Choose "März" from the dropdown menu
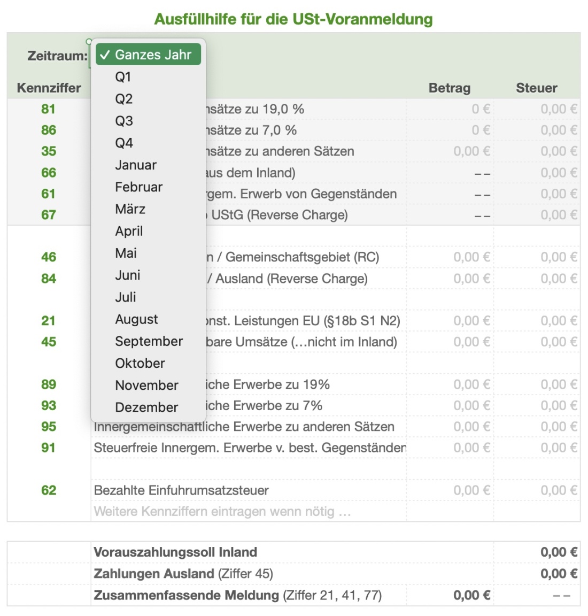Screen dimensions: 588x616 point(130,209)
